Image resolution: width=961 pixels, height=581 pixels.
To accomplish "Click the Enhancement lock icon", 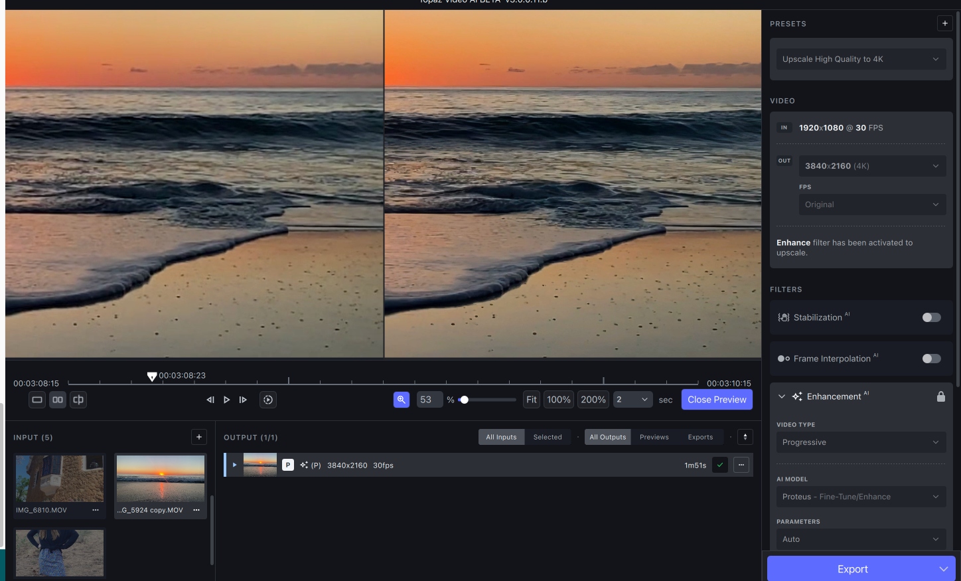I will point(941,396).
